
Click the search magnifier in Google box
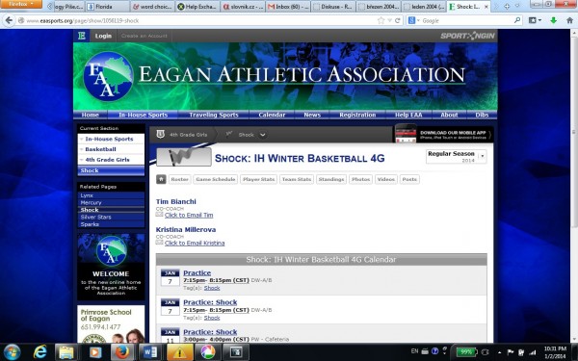pos(517,20)
